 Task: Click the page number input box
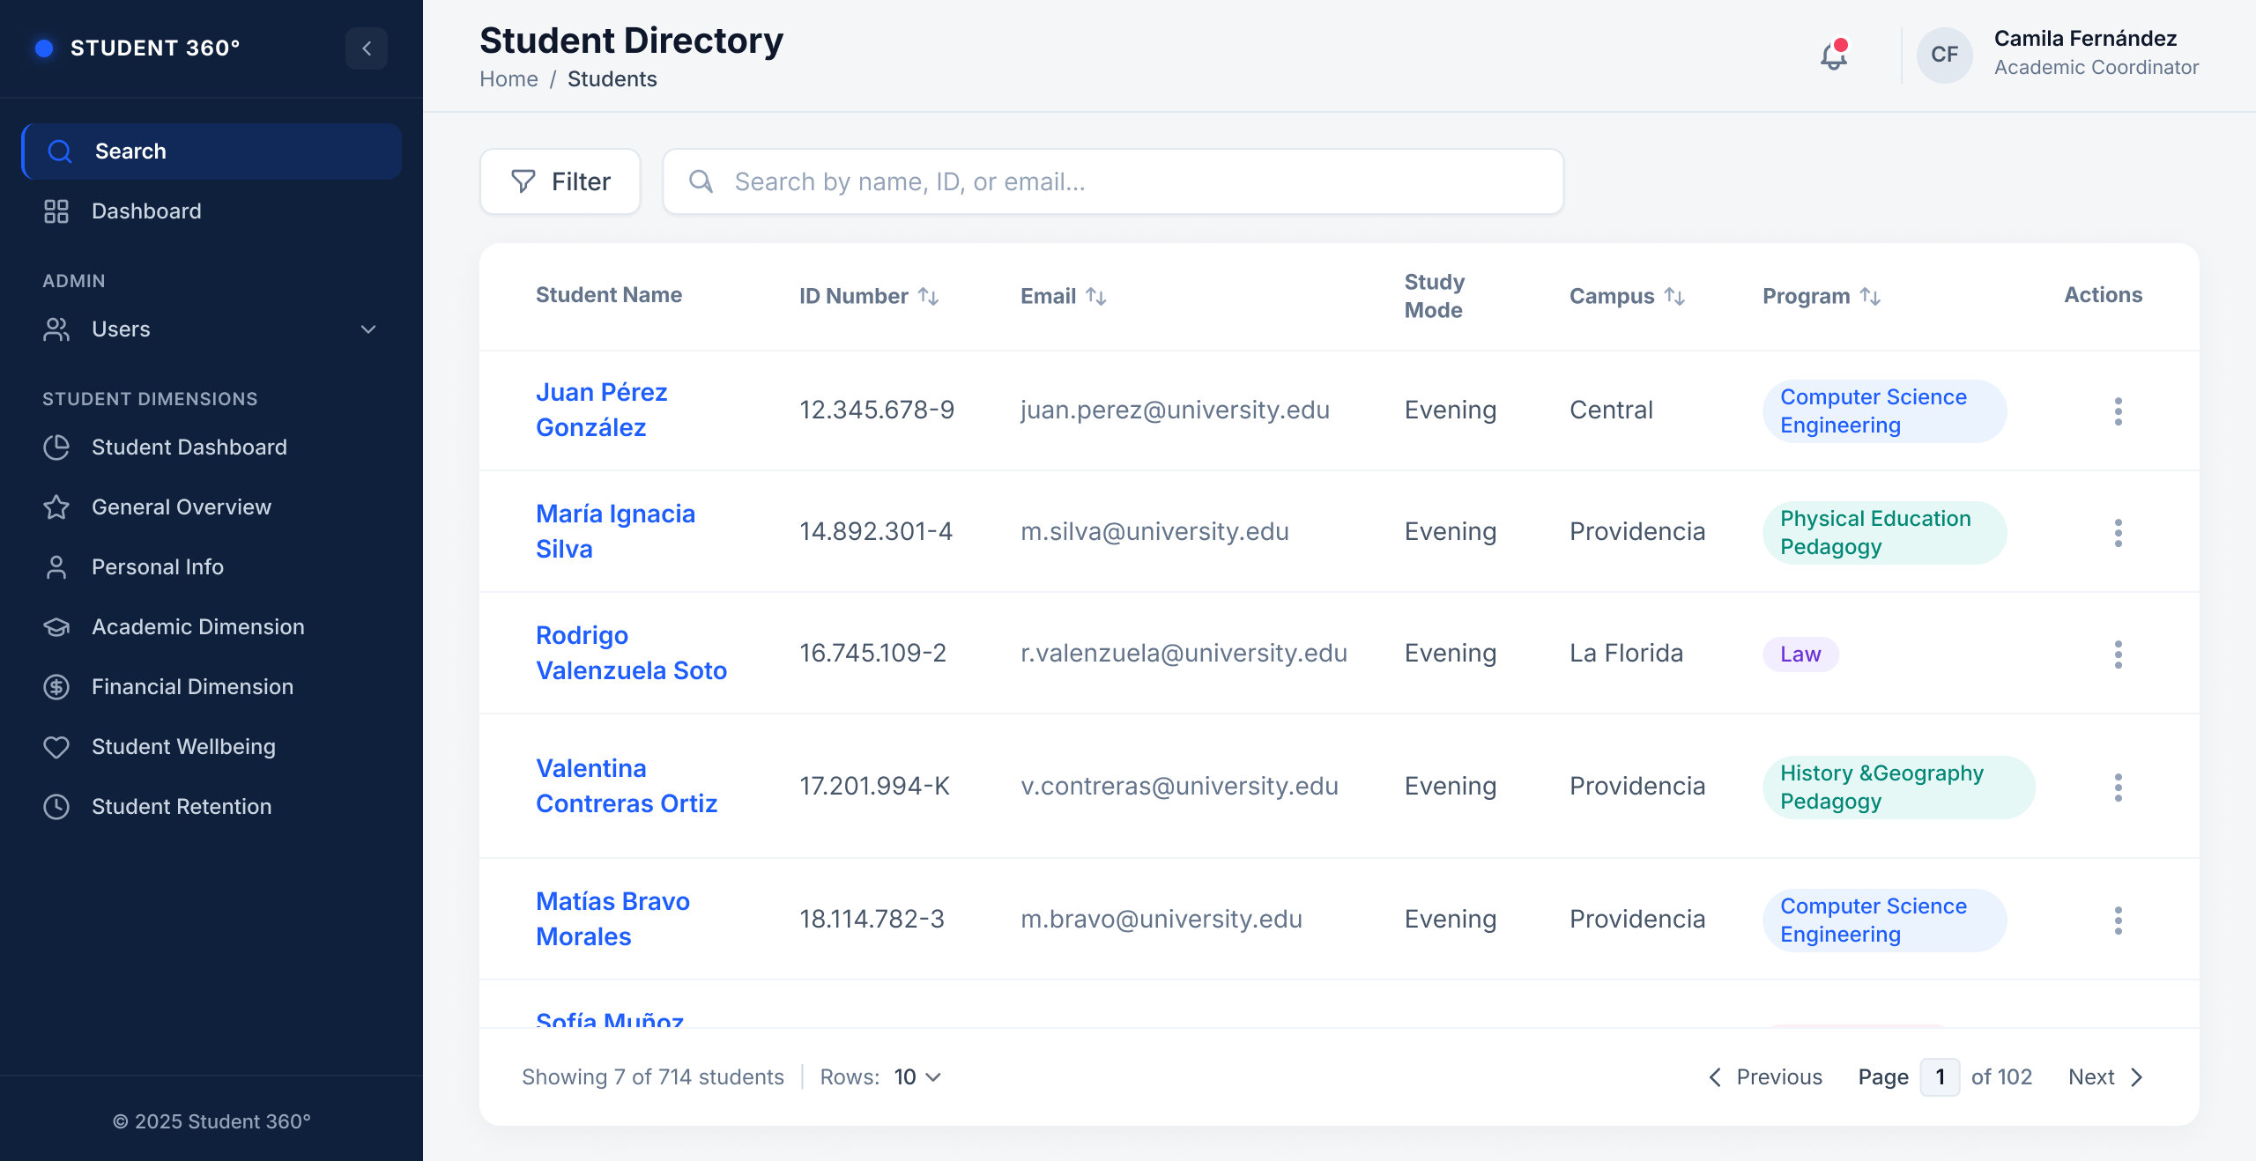tap(1940, 1076)
